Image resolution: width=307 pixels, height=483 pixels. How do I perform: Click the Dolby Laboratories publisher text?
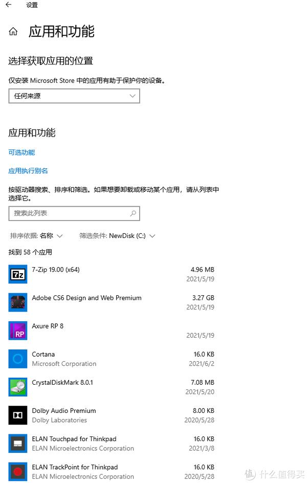[x=59, y=420]
